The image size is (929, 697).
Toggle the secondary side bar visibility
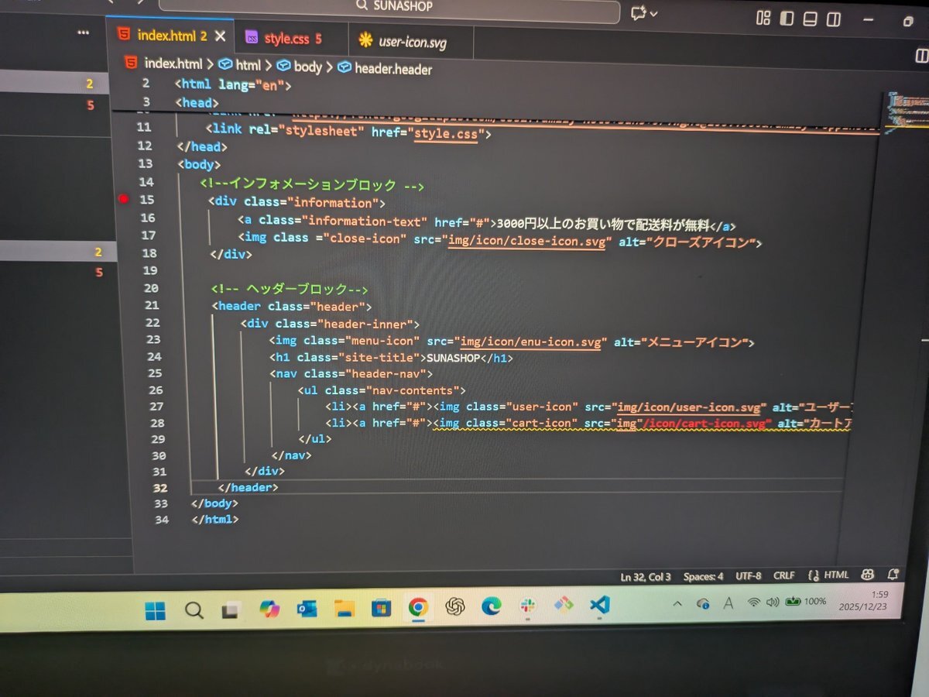tap(833, 19)
